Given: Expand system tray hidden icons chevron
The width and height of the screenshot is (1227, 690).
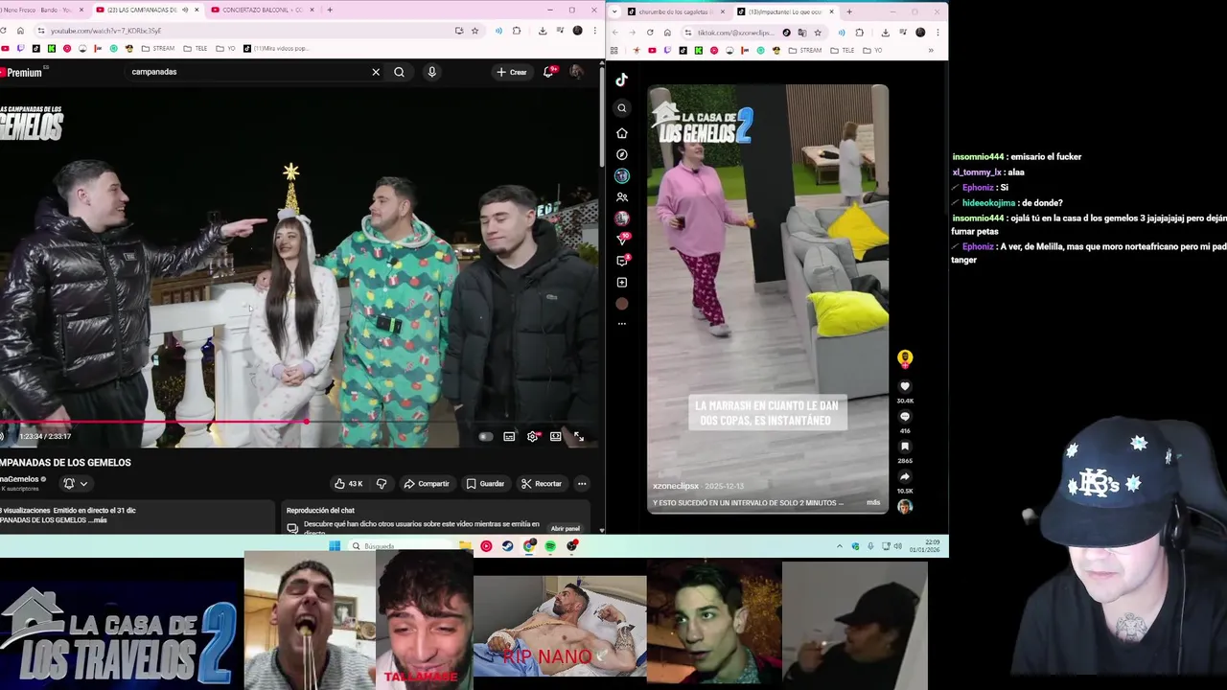Looking at the screenshot, I should click(x=840, y=546).
